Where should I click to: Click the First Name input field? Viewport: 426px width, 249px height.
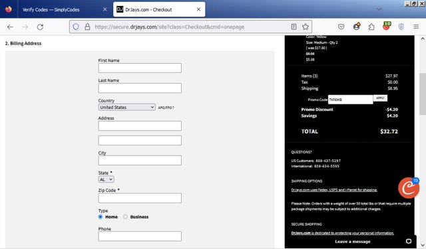coord(140,68)
